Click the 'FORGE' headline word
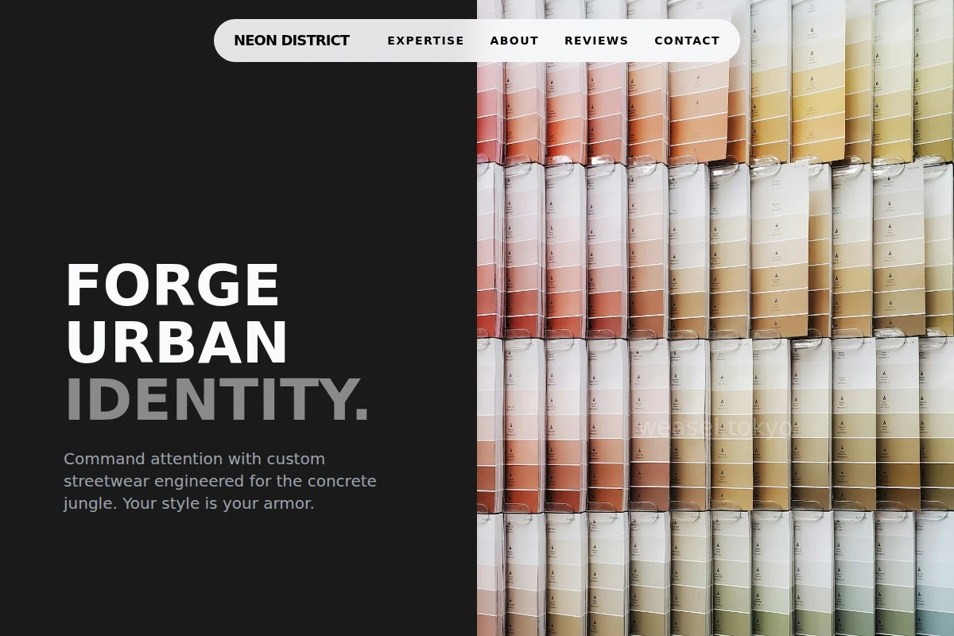This screenshot has height=636, width=954. 173,285
